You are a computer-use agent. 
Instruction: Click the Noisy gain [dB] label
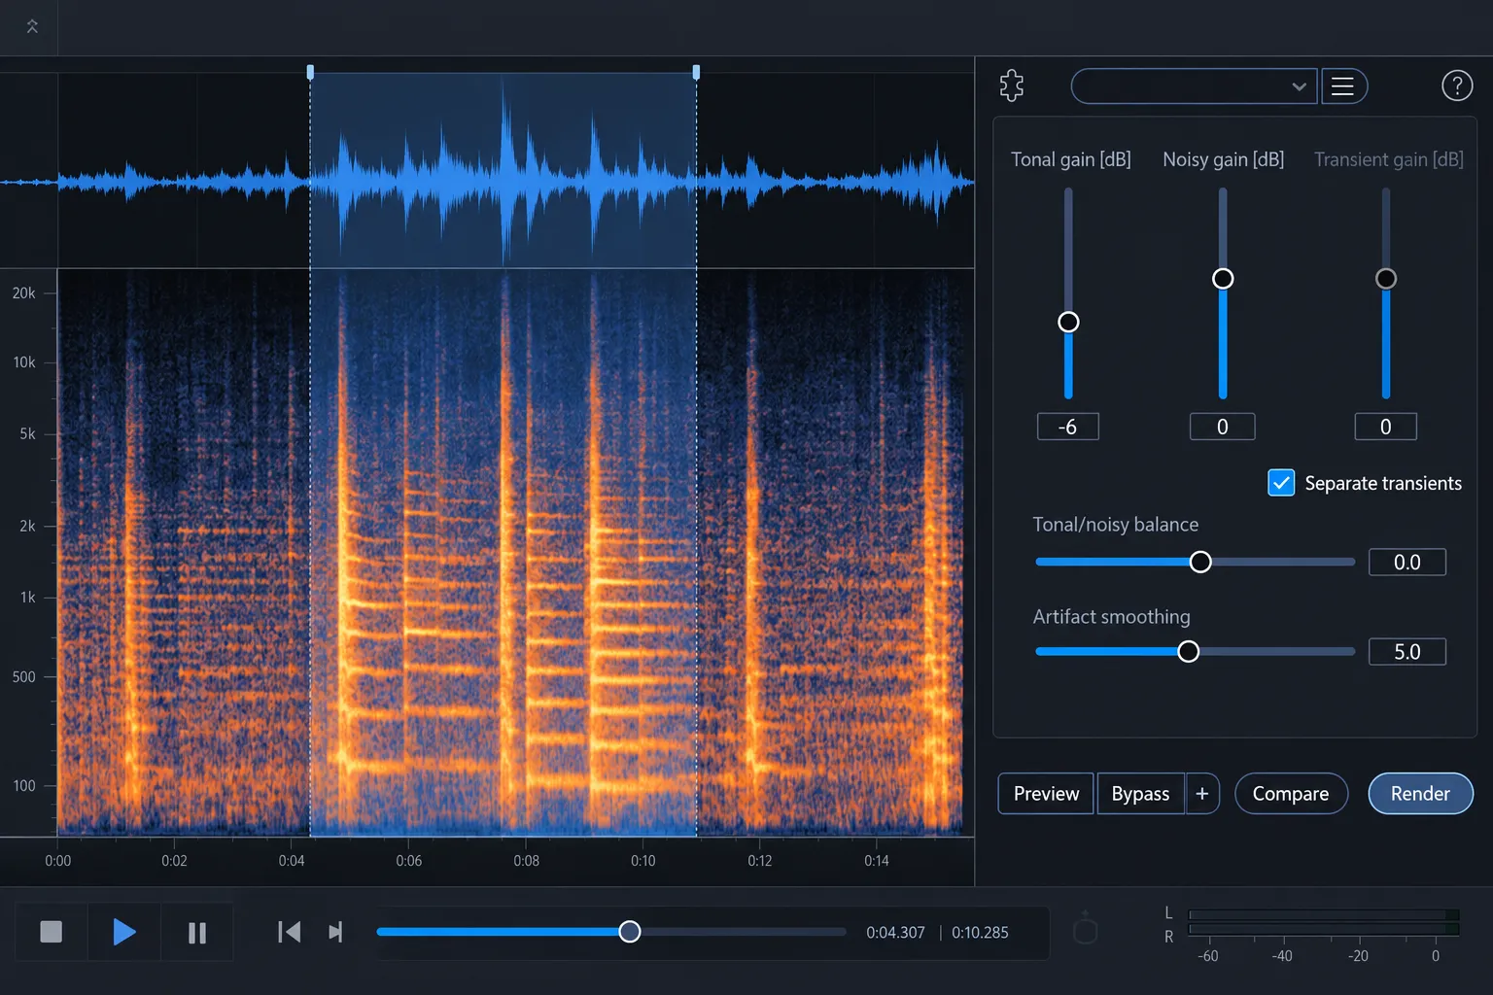click(1224, 159)
